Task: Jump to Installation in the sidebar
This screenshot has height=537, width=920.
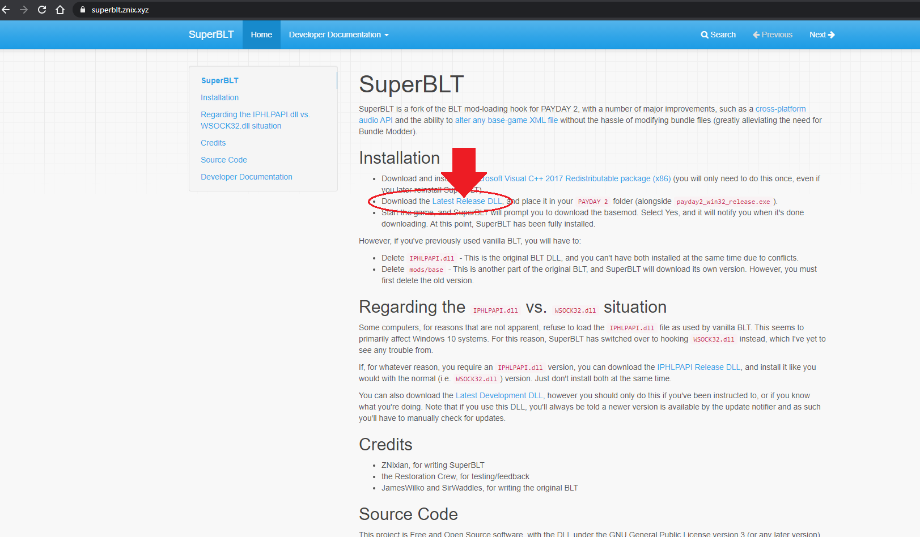Action: (219, 97)
